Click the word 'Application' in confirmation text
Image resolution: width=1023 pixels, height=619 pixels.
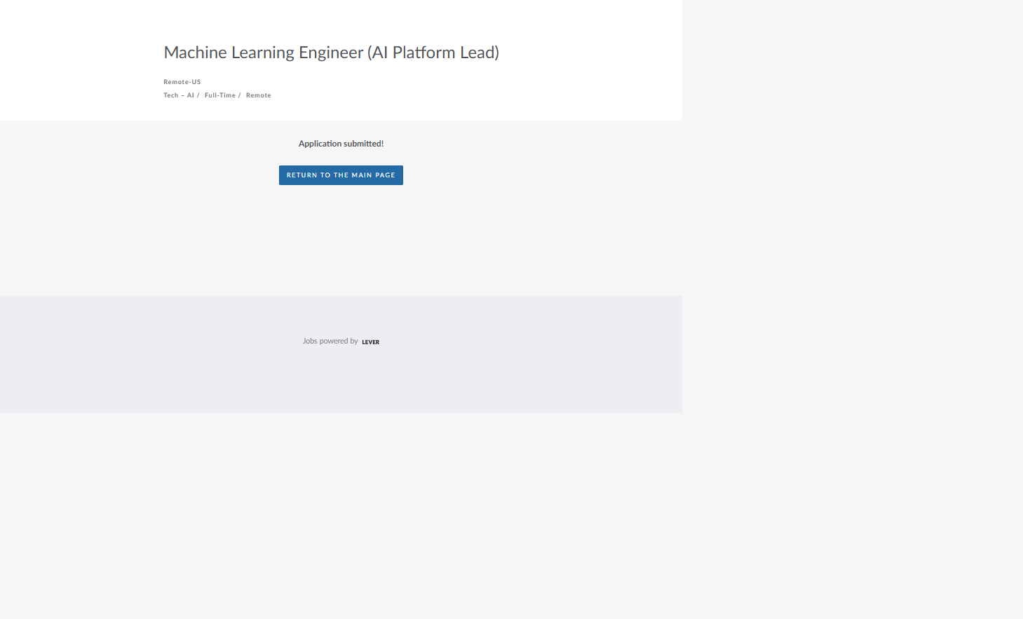coord(320,144)
